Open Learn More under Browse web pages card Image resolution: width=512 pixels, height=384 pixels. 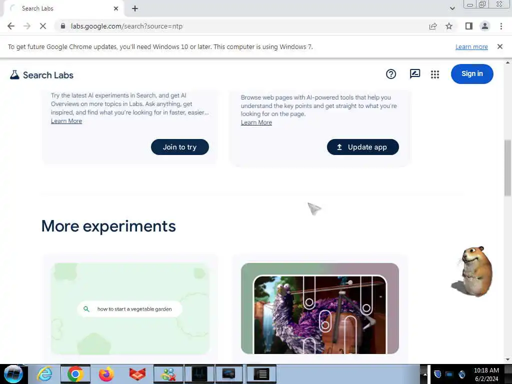[256, 122]
